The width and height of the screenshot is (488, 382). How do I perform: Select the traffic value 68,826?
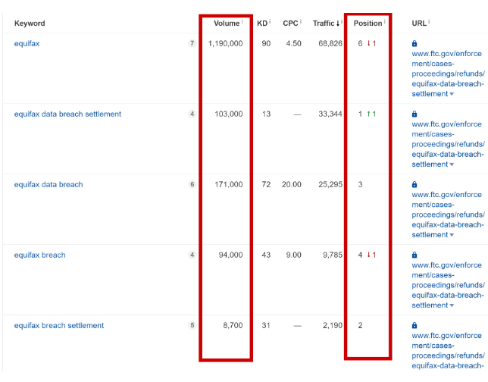click(x=330, y=44)
